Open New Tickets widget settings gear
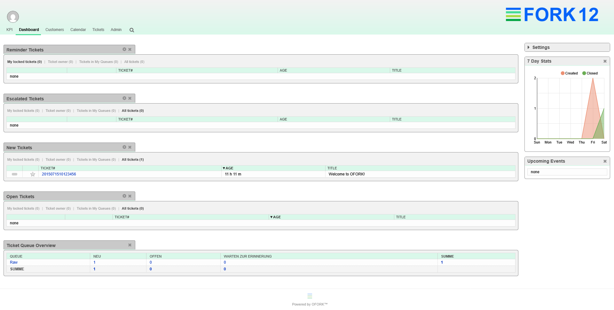The height and width of the screenshot is (310, 614). click(x=124, y=147)
